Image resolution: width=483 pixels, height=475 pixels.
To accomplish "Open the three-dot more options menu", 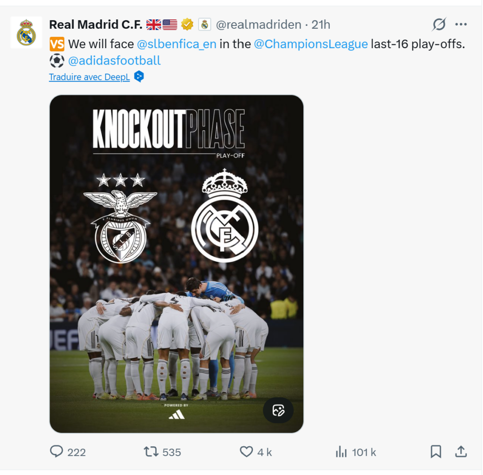I will click(x=461, y=25).
